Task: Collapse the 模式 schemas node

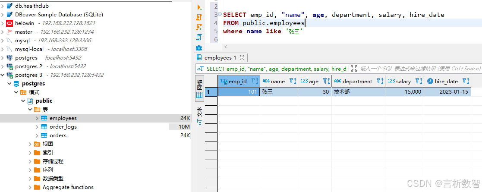Action: (x=16, y=92)
